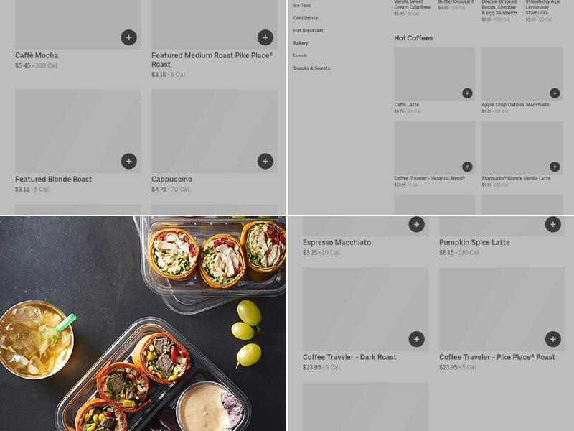Add Coffee Traveler - Dark Roast to cart
574x431 pixels.
coord(417,339)
